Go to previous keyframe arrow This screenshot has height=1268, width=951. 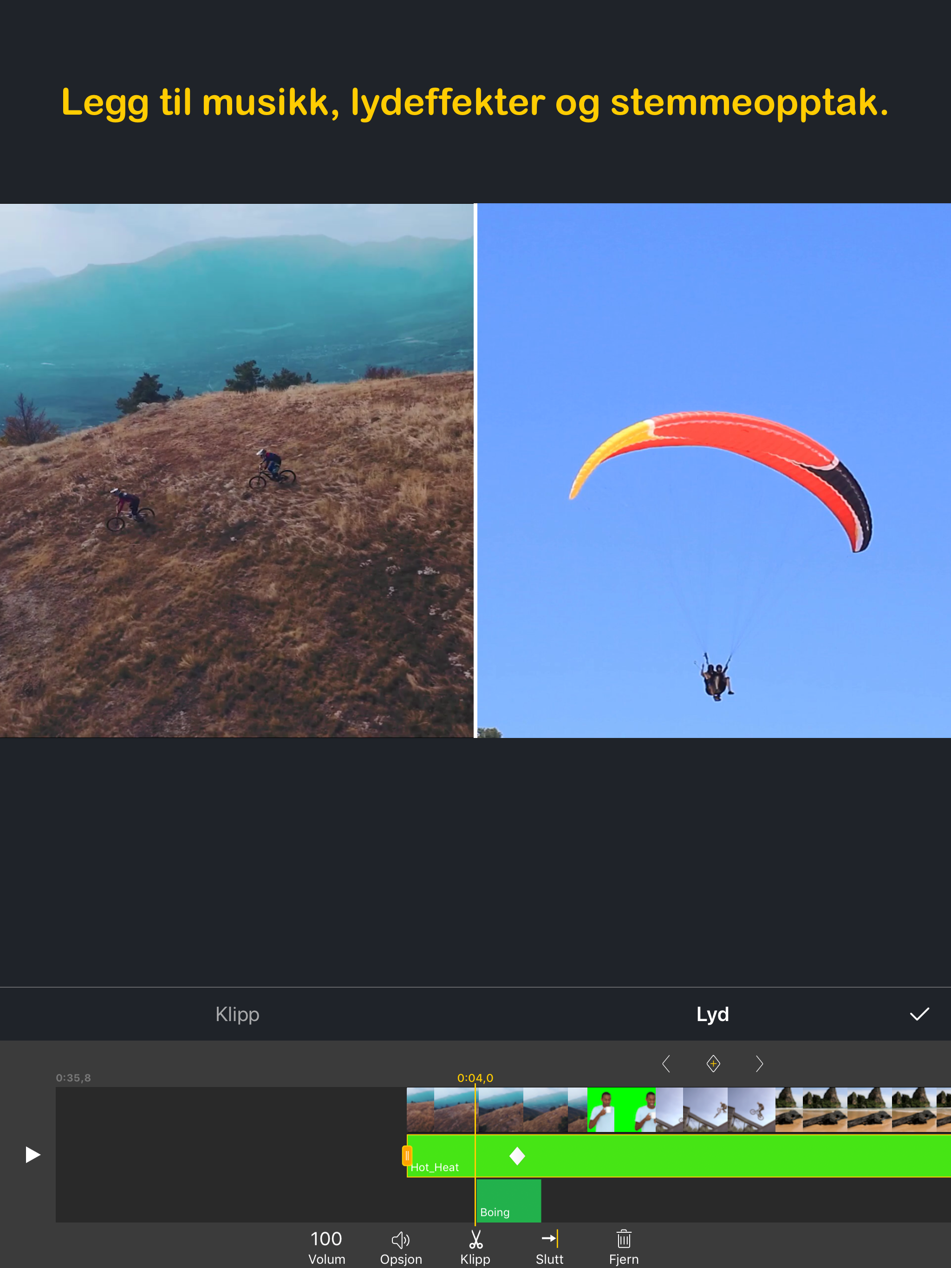[x=666, y=1064]
